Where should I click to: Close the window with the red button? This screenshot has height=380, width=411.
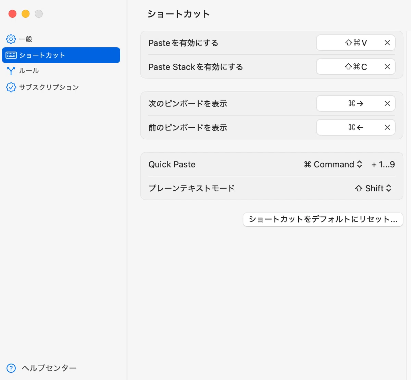(12, 14)
